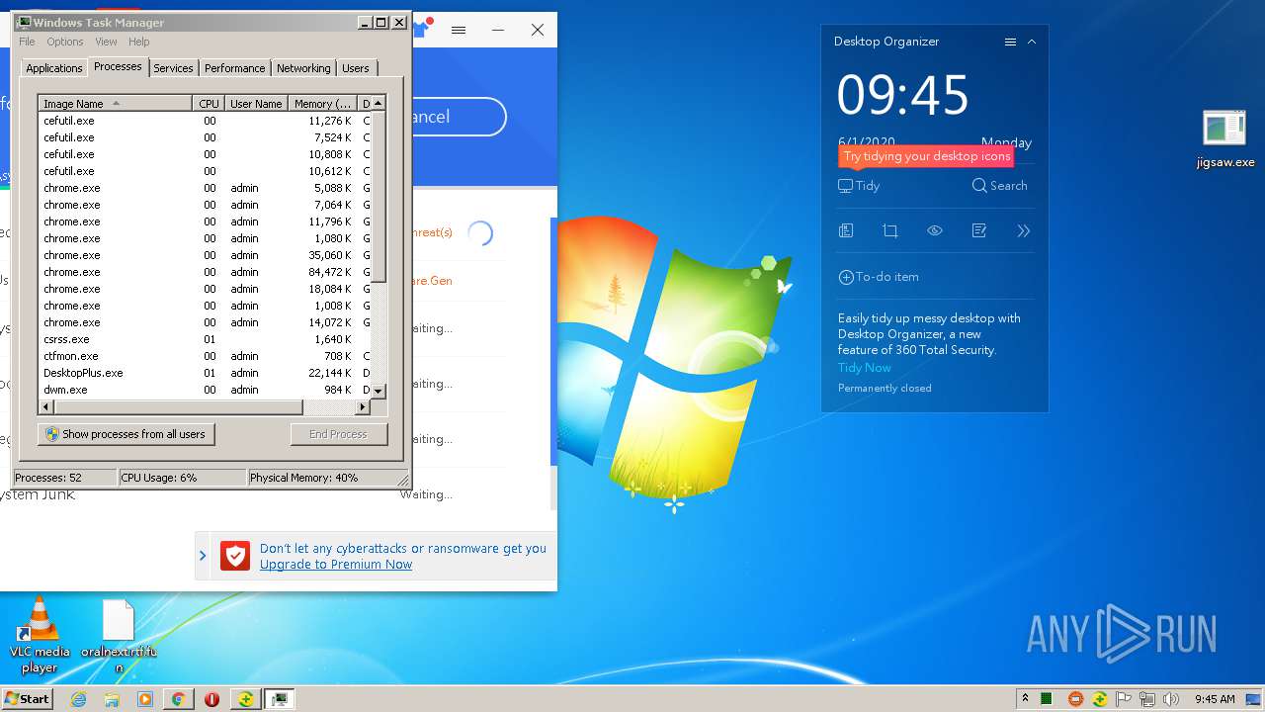Open 360 Total Security taskbar button

[x=244, y=699]
